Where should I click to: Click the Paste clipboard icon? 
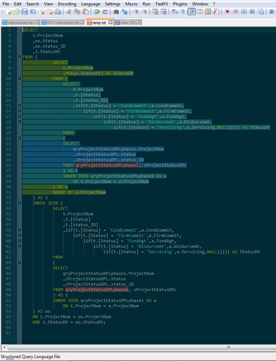[x=86, y=12]
